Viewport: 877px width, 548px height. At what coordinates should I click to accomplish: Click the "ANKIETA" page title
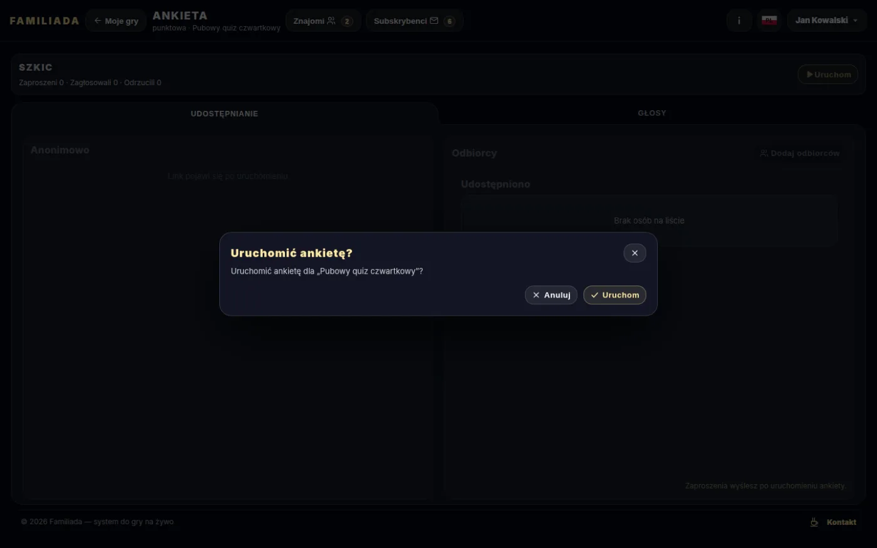(x=180, y=16)
